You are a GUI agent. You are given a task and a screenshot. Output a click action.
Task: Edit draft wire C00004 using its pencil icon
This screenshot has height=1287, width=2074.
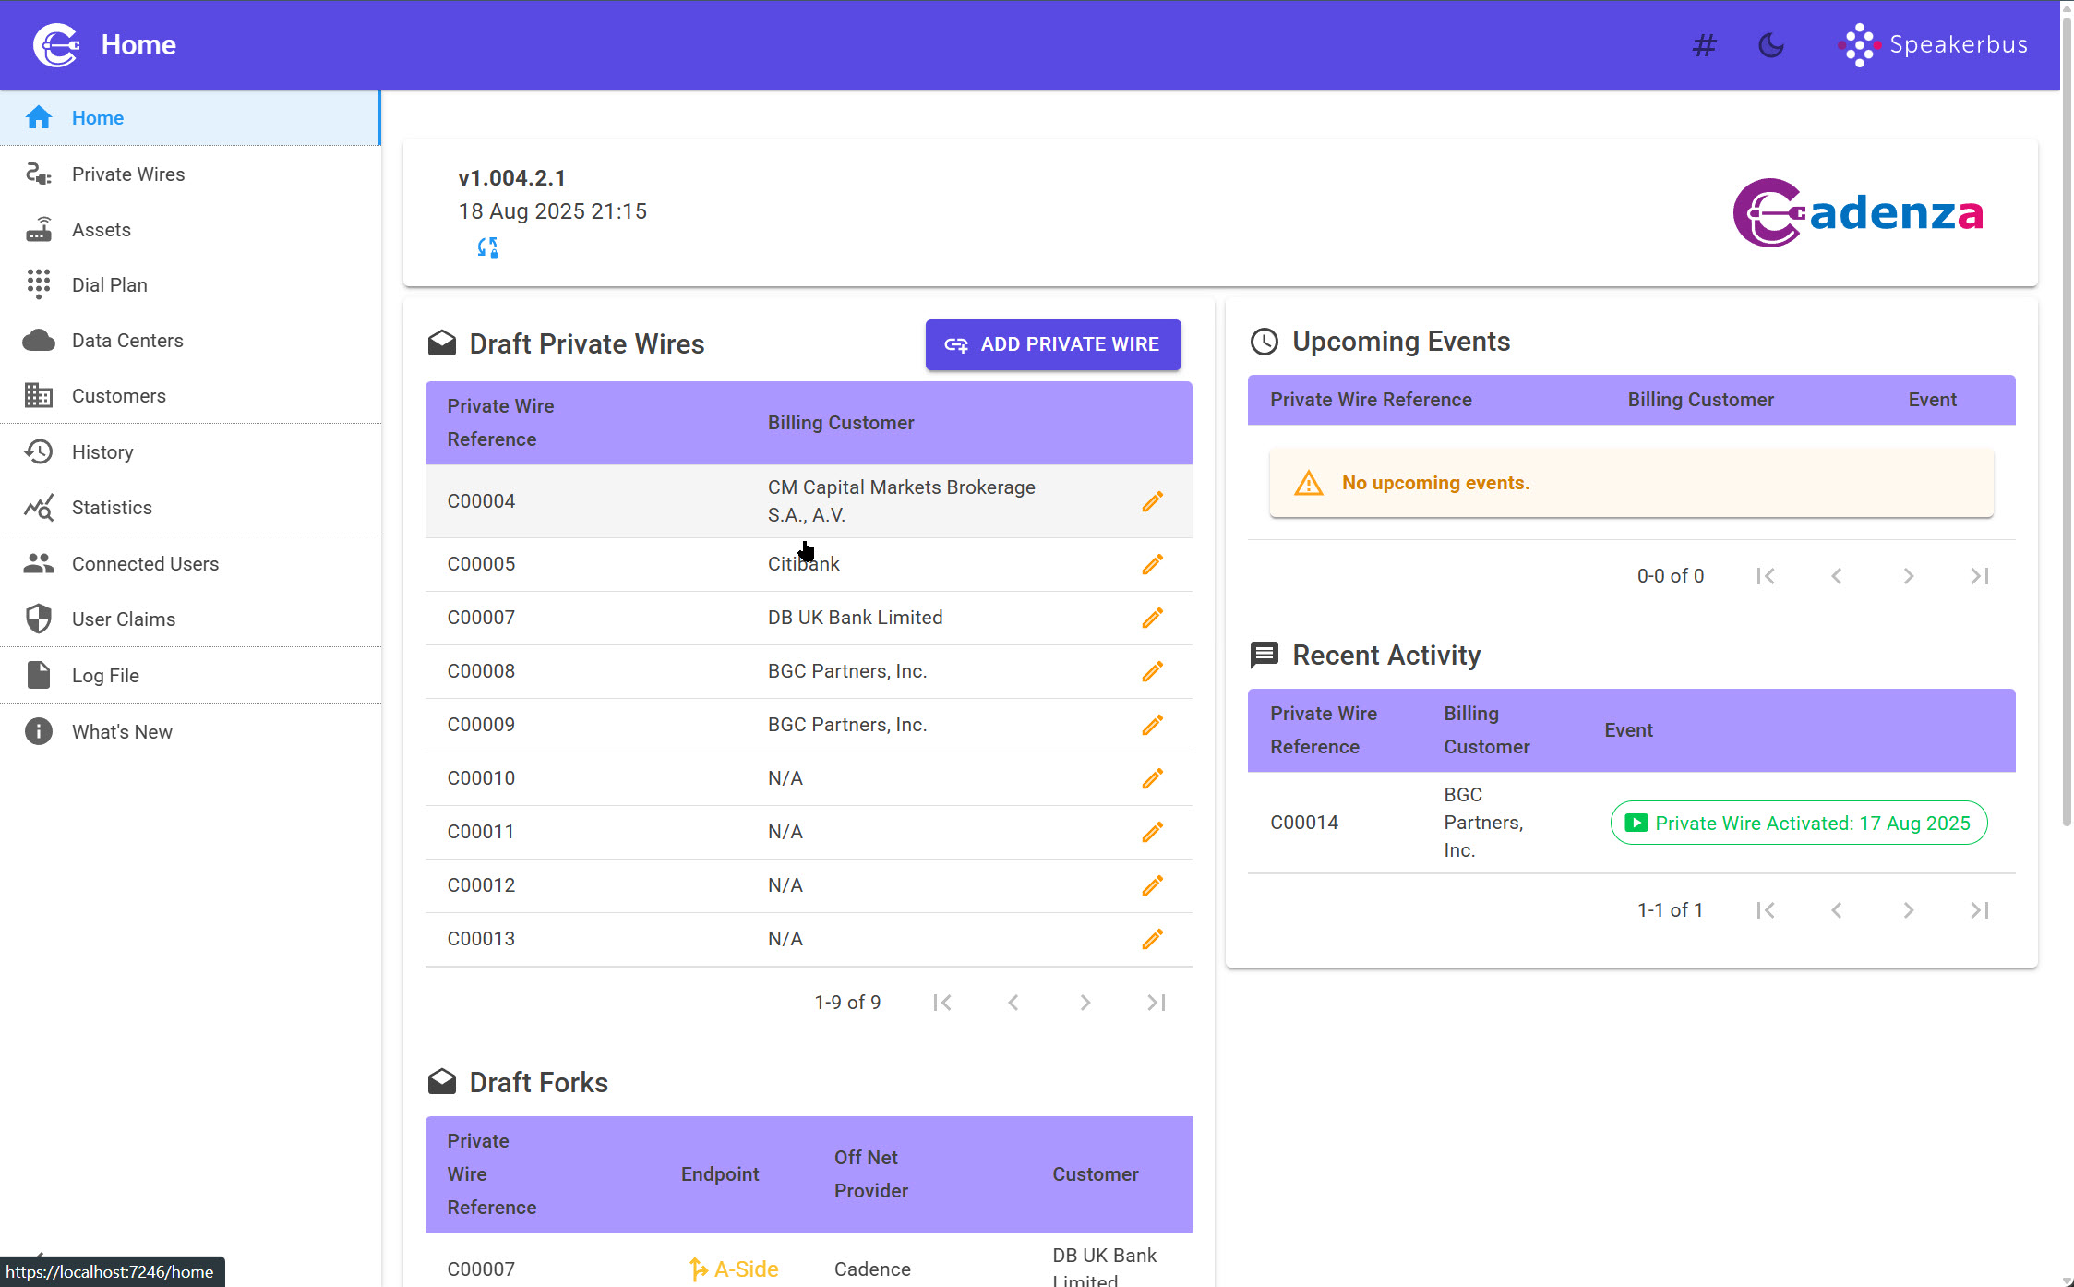pos(1151,500)
